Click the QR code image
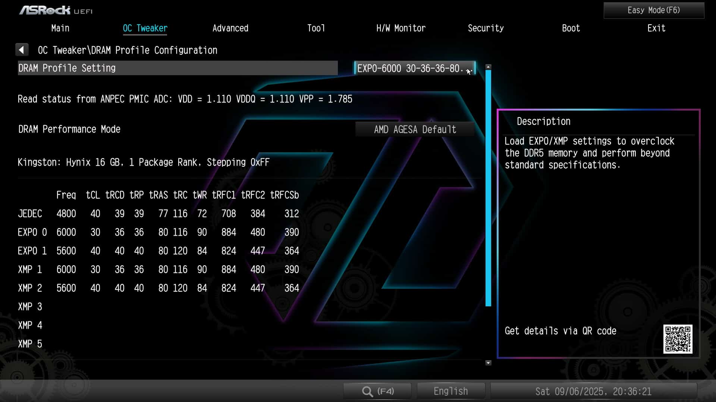Screen dimensions: 716x402 point(678,339)
